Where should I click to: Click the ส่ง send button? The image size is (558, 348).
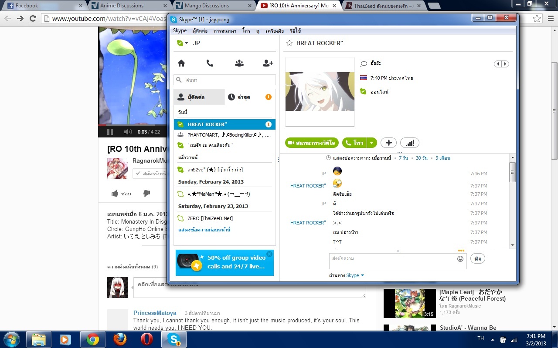[x=478, y=259]
